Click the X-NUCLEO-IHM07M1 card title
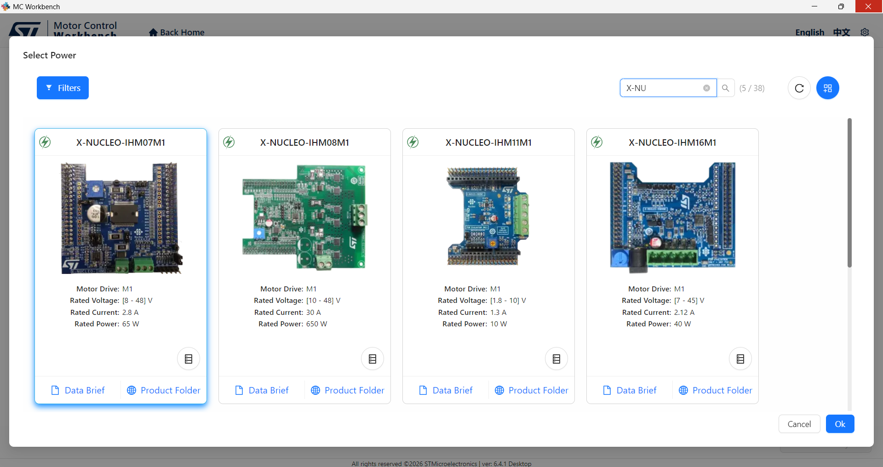Screen dimensions: 883x467 pyautogui.click(x=121, y=142)
